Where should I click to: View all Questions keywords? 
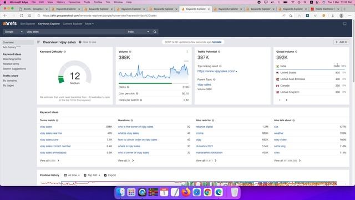click(x=126, y=161)
